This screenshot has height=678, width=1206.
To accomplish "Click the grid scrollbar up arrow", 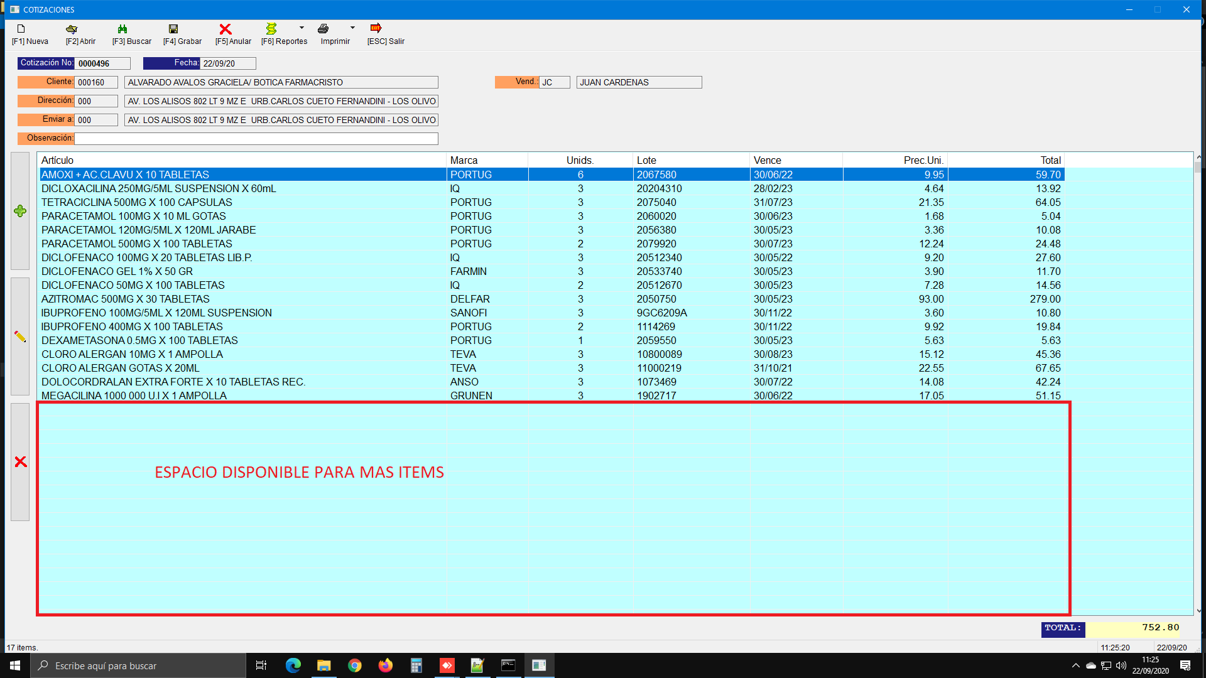I will (1198, 157).
